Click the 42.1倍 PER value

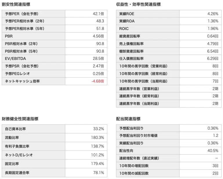[x=98, y=14]
